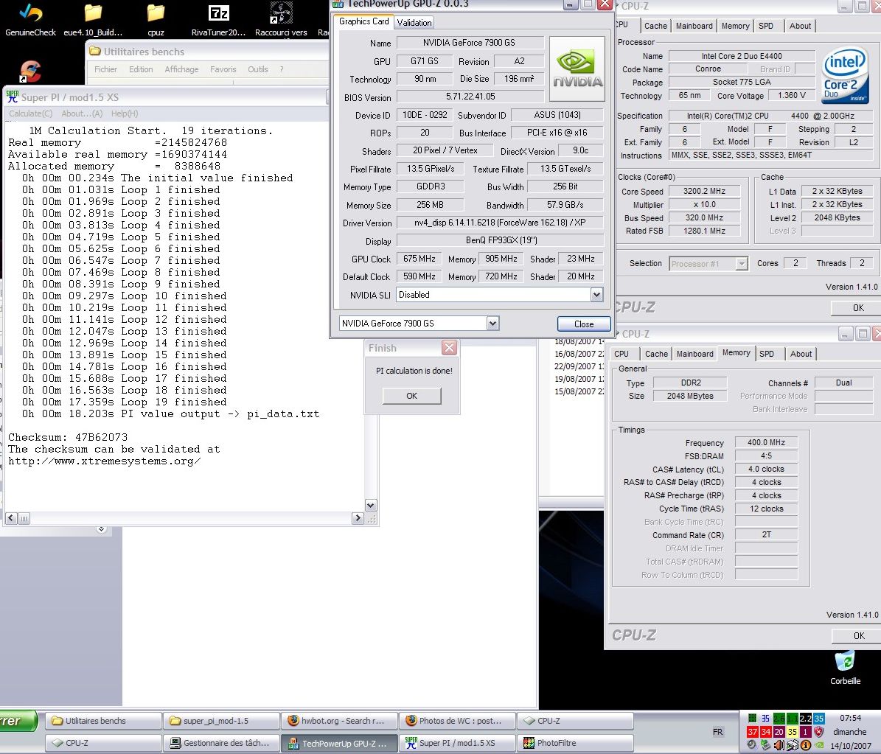
Task: Switch to super_pi_mod-1.5 taskbar button
Action: 221,721
